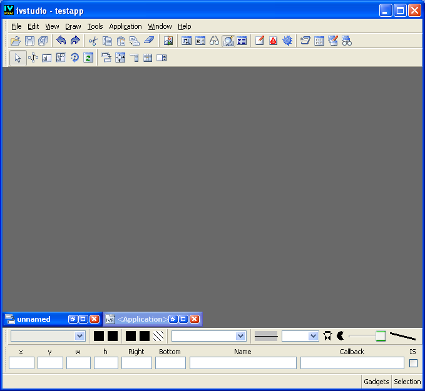Viewport: 425px width, 391px height.
Task: Click the Selection status bar button
Action: pos(407,382)
